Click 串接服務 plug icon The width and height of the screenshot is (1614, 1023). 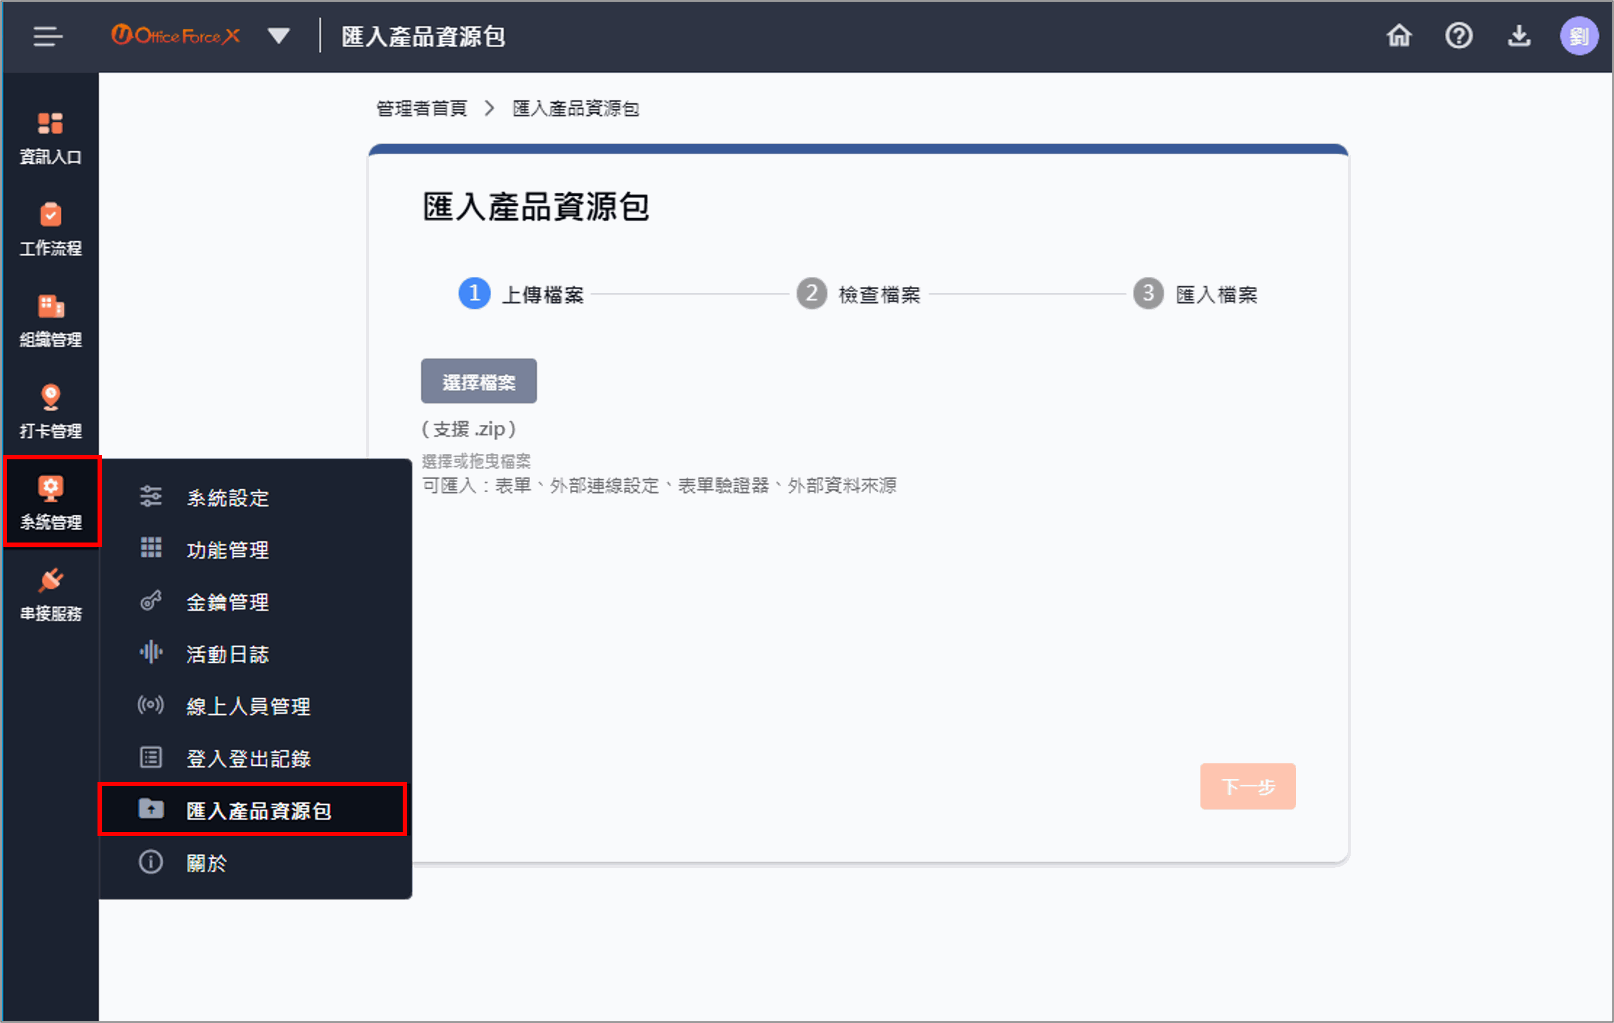click(x=50, y=594)
